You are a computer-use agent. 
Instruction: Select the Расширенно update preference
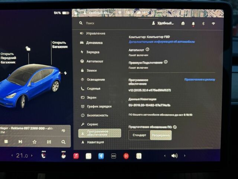pos(161,135)
